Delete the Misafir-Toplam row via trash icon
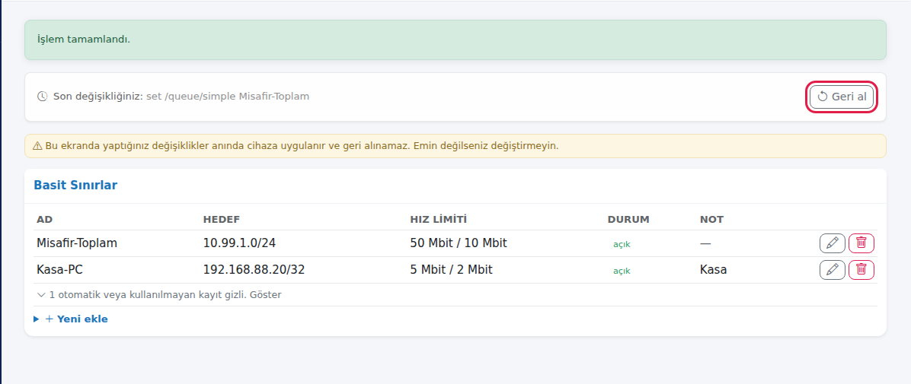The image size is (911, 384). coord(861,243)
